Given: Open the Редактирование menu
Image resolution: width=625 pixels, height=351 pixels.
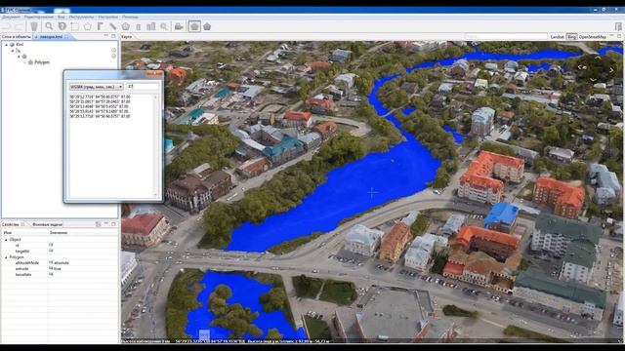Looking at the screenshot, I should point(39,17).
